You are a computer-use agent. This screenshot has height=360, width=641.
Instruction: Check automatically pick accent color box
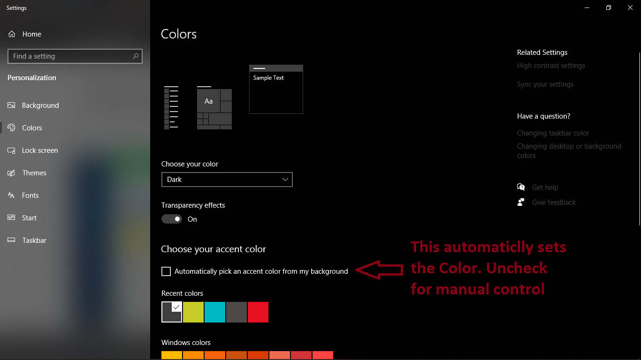tap(166, 271)
